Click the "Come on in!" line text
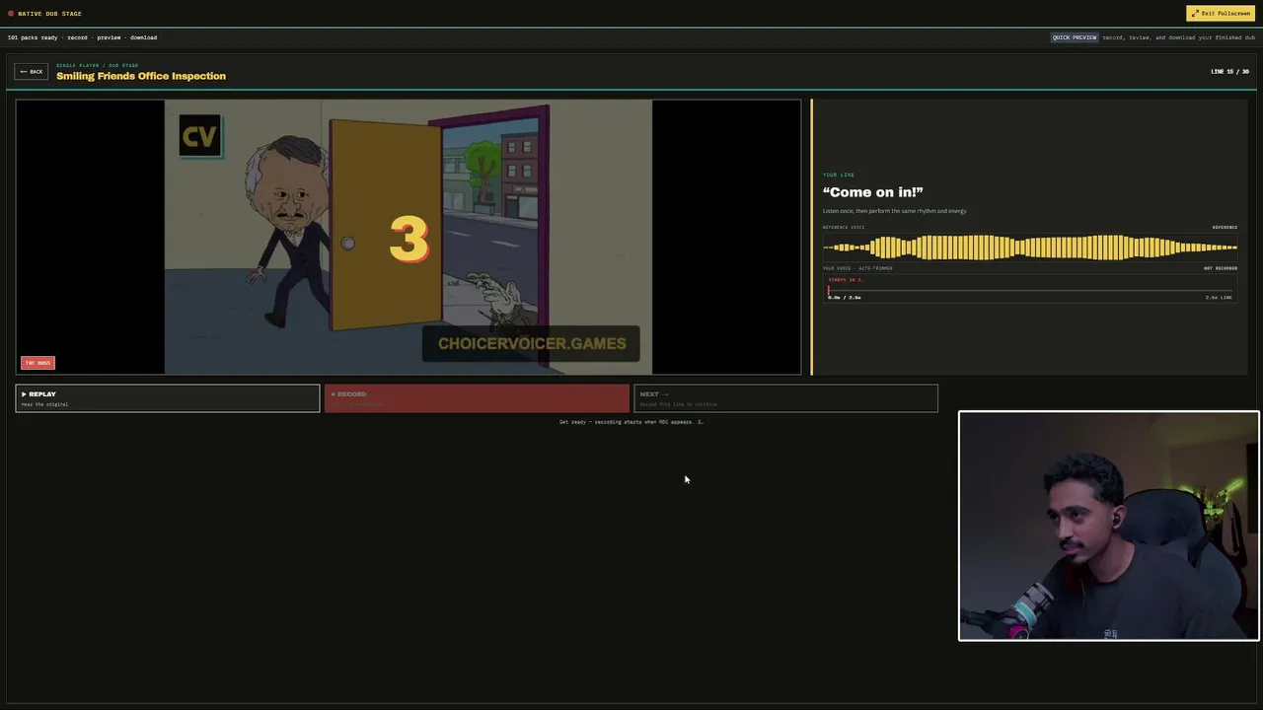Image resolution: width=1263 pixels, height=710 pixels. click(x=873, y=192)
